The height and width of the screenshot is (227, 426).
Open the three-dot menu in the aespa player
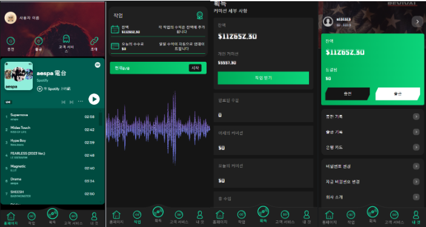click(81, 101)
